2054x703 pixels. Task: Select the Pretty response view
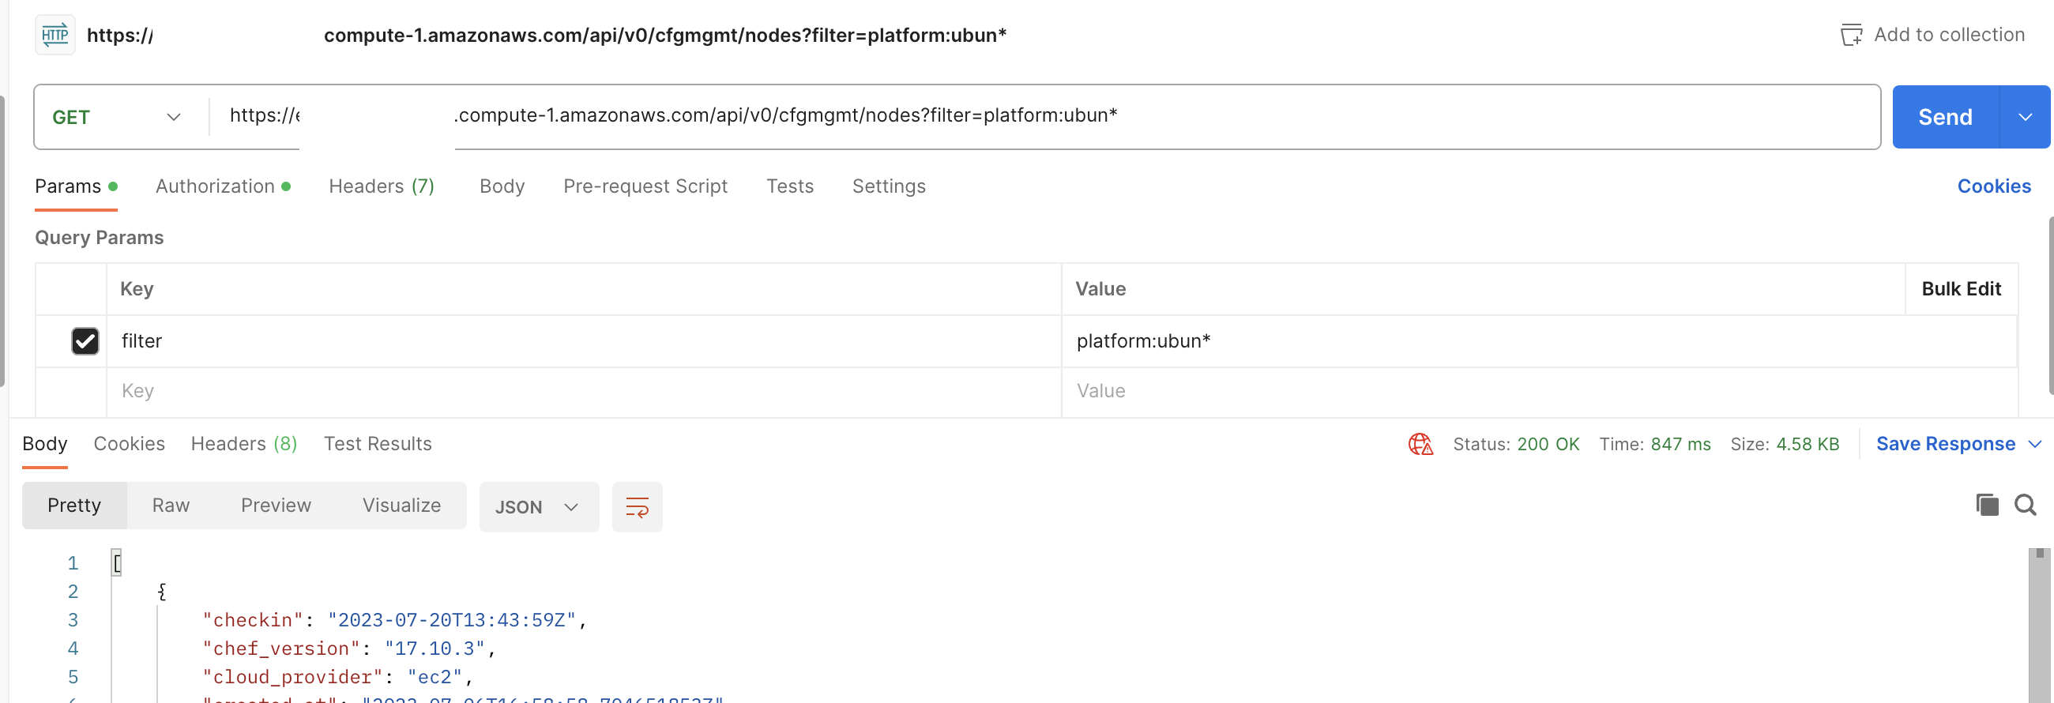pos(74,506)
